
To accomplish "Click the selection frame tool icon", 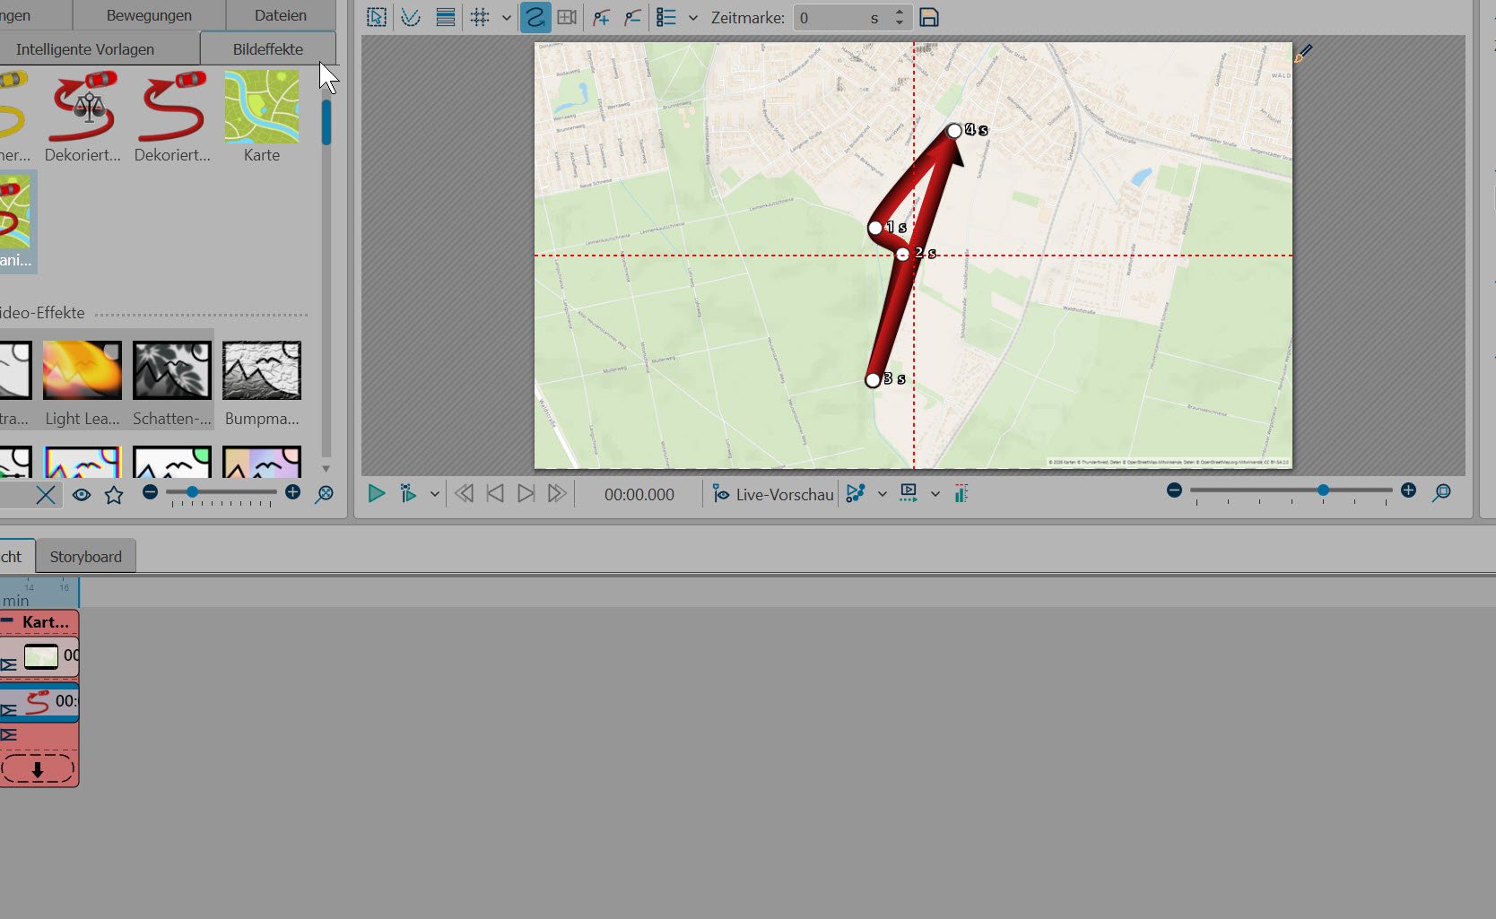I will (x=377, y=18).
